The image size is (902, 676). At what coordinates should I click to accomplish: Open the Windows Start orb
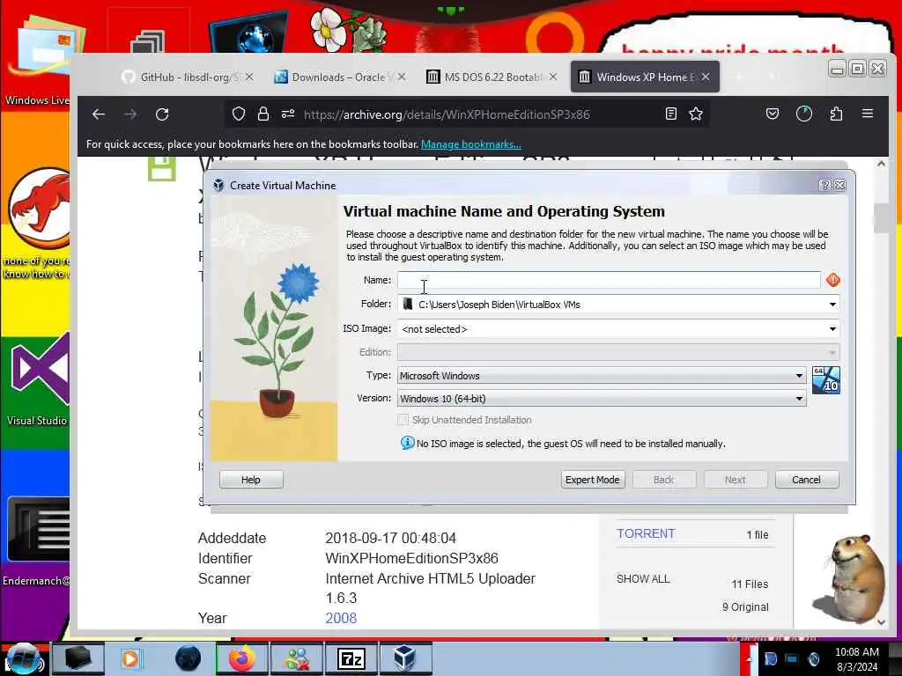coord(24,658)
